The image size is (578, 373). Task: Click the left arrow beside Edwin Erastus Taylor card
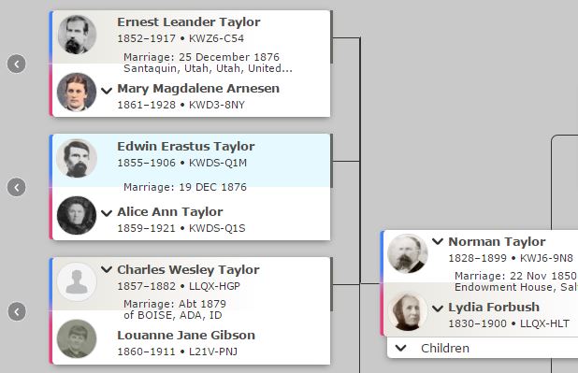(x=17, y=187)
